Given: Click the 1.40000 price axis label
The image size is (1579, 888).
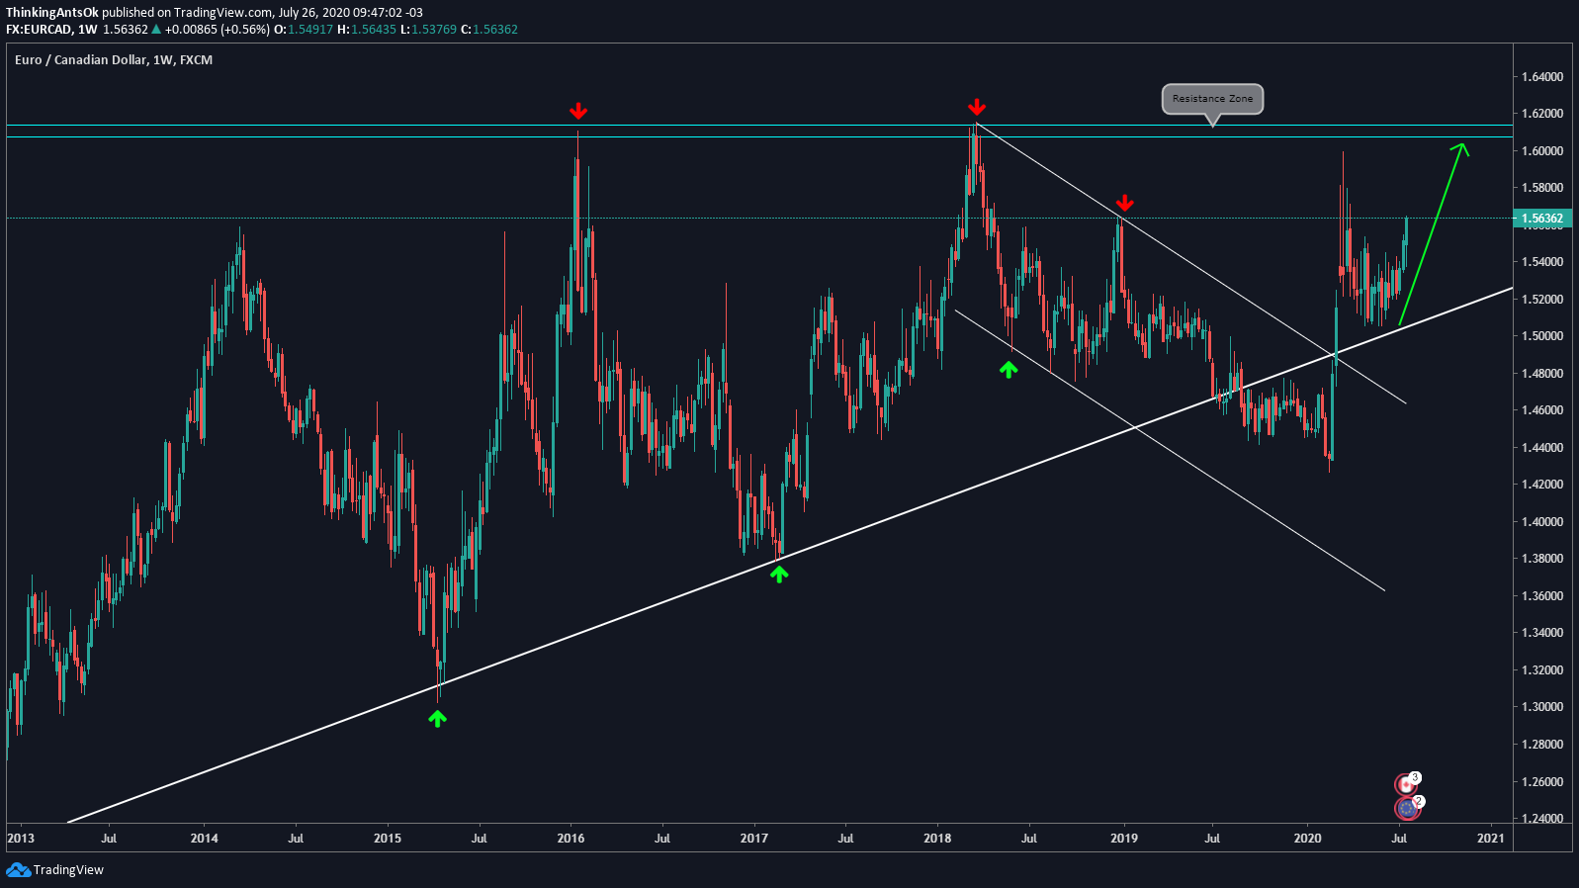Looking at the screenshot, I should (x=1542, y=521).
